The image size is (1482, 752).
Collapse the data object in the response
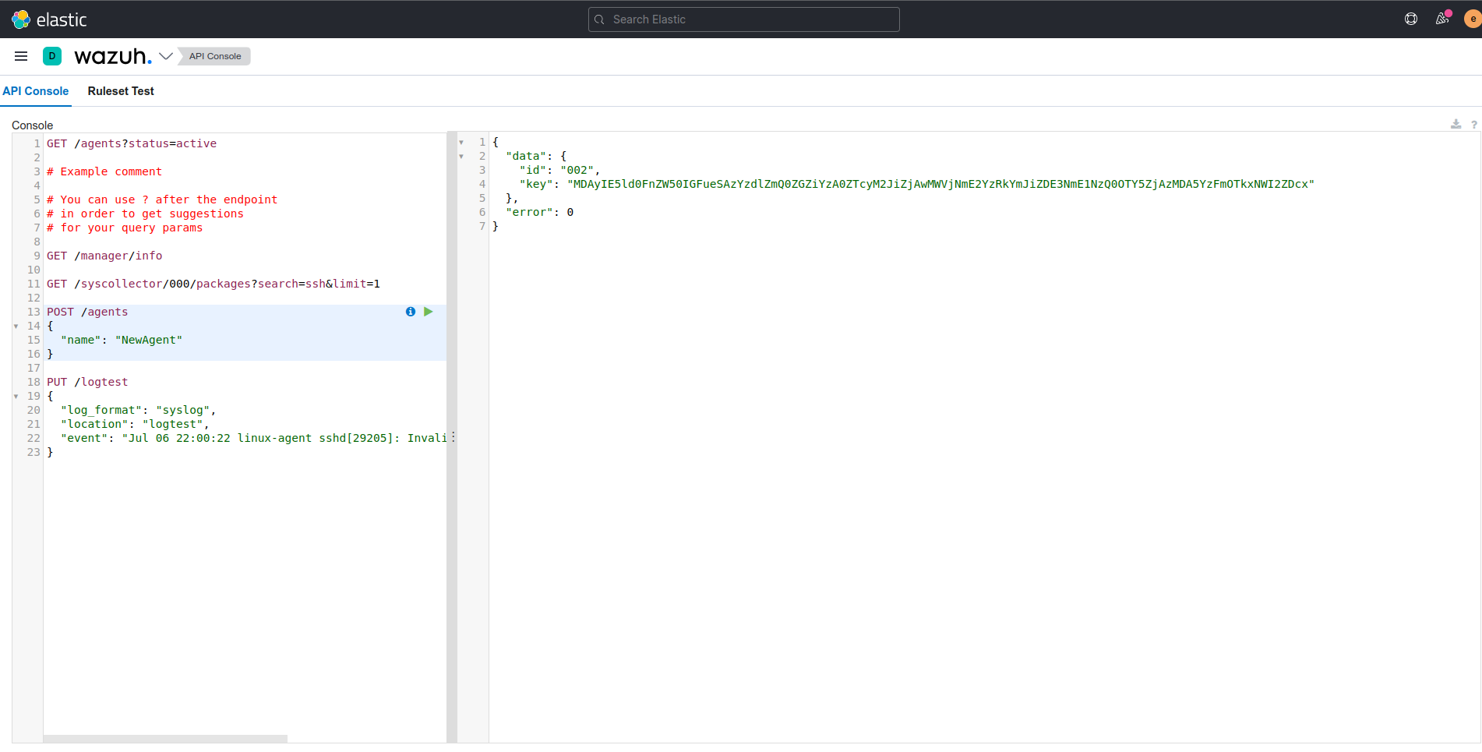(x=461, y=156)
